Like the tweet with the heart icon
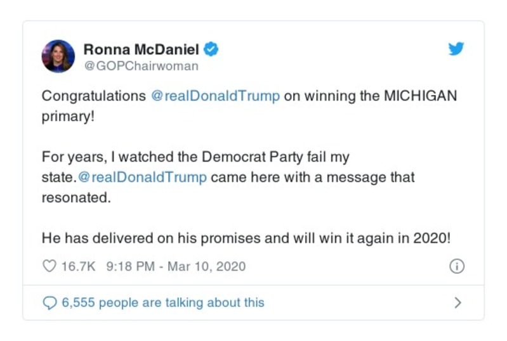Screen dimensions: 507x341 49,266
